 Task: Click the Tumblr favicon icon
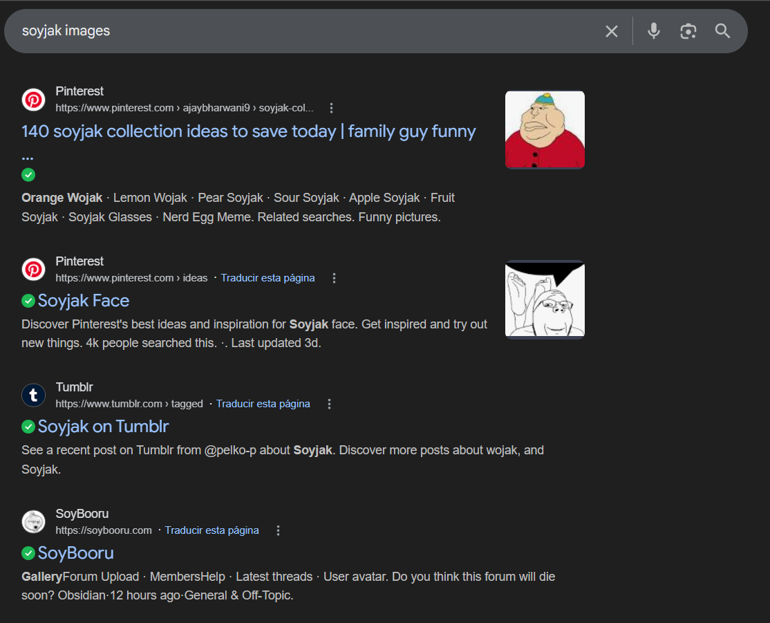33,396
